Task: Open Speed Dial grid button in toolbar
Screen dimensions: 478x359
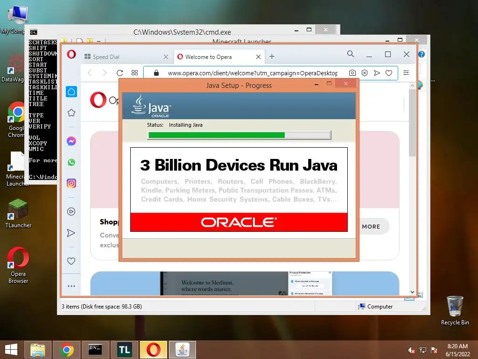Action: [x=134, y=72]
